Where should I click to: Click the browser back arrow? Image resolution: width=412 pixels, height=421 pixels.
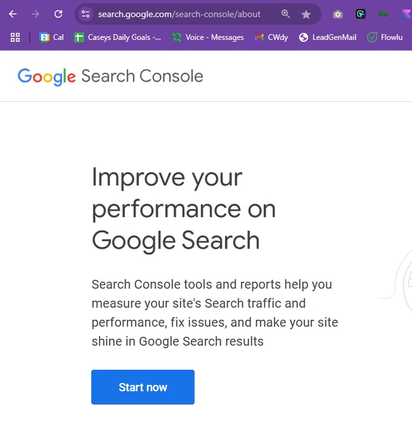(x=13, y=14)
